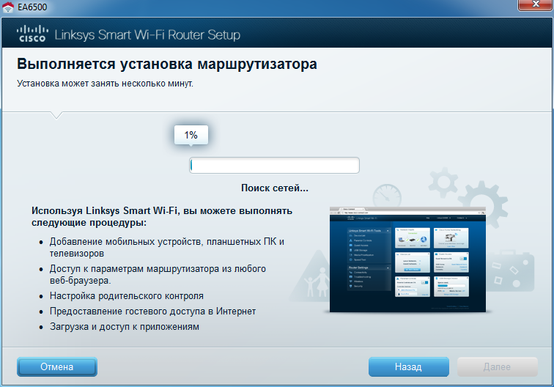This screenshot has height=387, width=554.
Task: Go back with the Назад button
Action: 408,367
